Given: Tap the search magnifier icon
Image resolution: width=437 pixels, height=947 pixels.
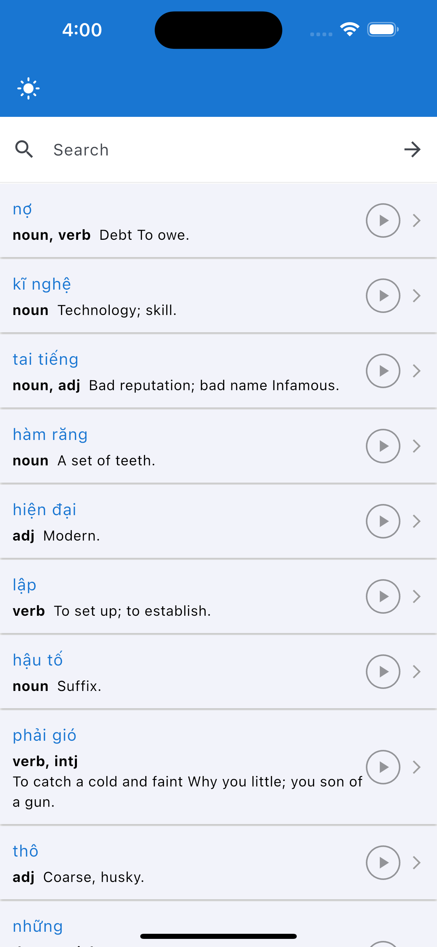Looking at the screenshot, I should click(24, 149).
